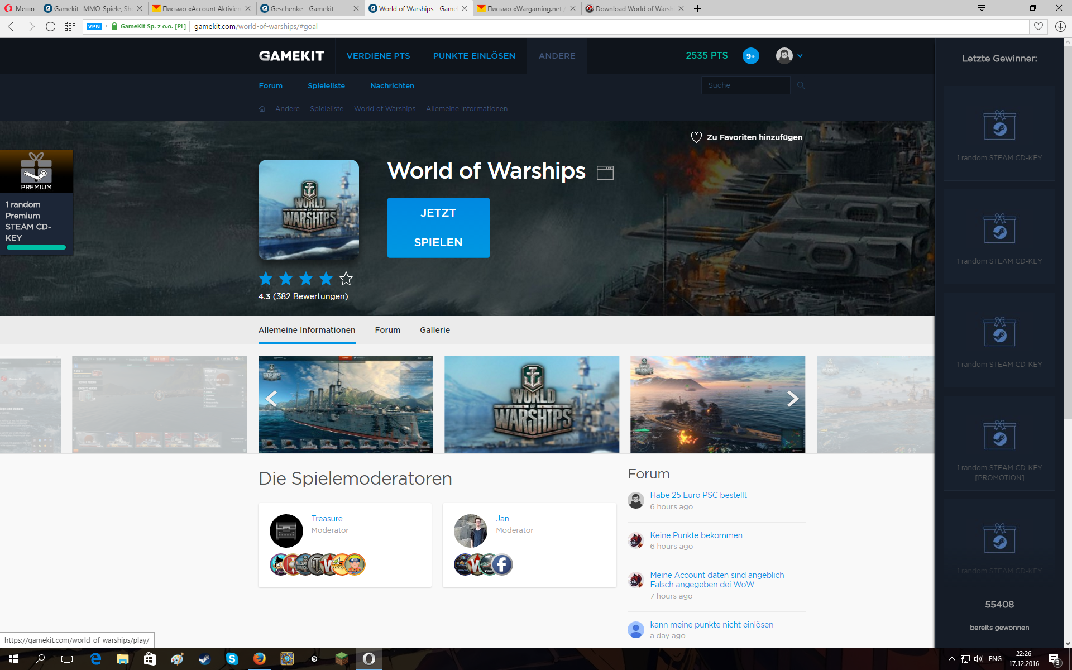Go back using browser back arrow
This screenshot has height=670, width=1072.
pyautogui.click(x=11, y=26)
